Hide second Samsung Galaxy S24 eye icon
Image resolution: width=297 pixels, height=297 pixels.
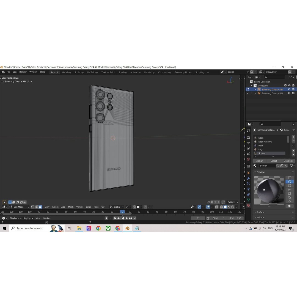point(289,93)
